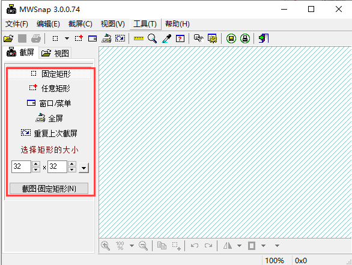The height and width of the screenshot is (265, 352).
Task: Click green circle auto-save icon
Action: tap(231, 38)
